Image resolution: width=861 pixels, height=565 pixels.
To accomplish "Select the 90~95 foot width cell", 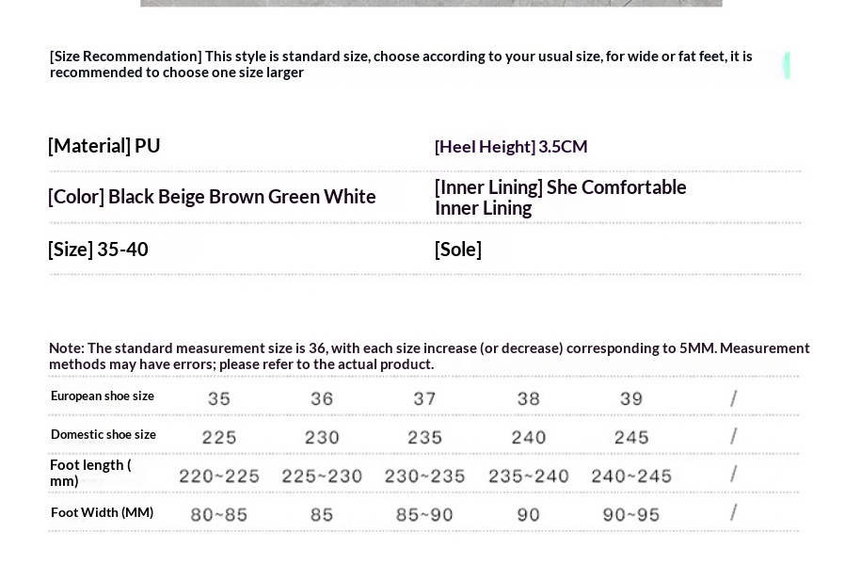I will [x=631, y=514].
